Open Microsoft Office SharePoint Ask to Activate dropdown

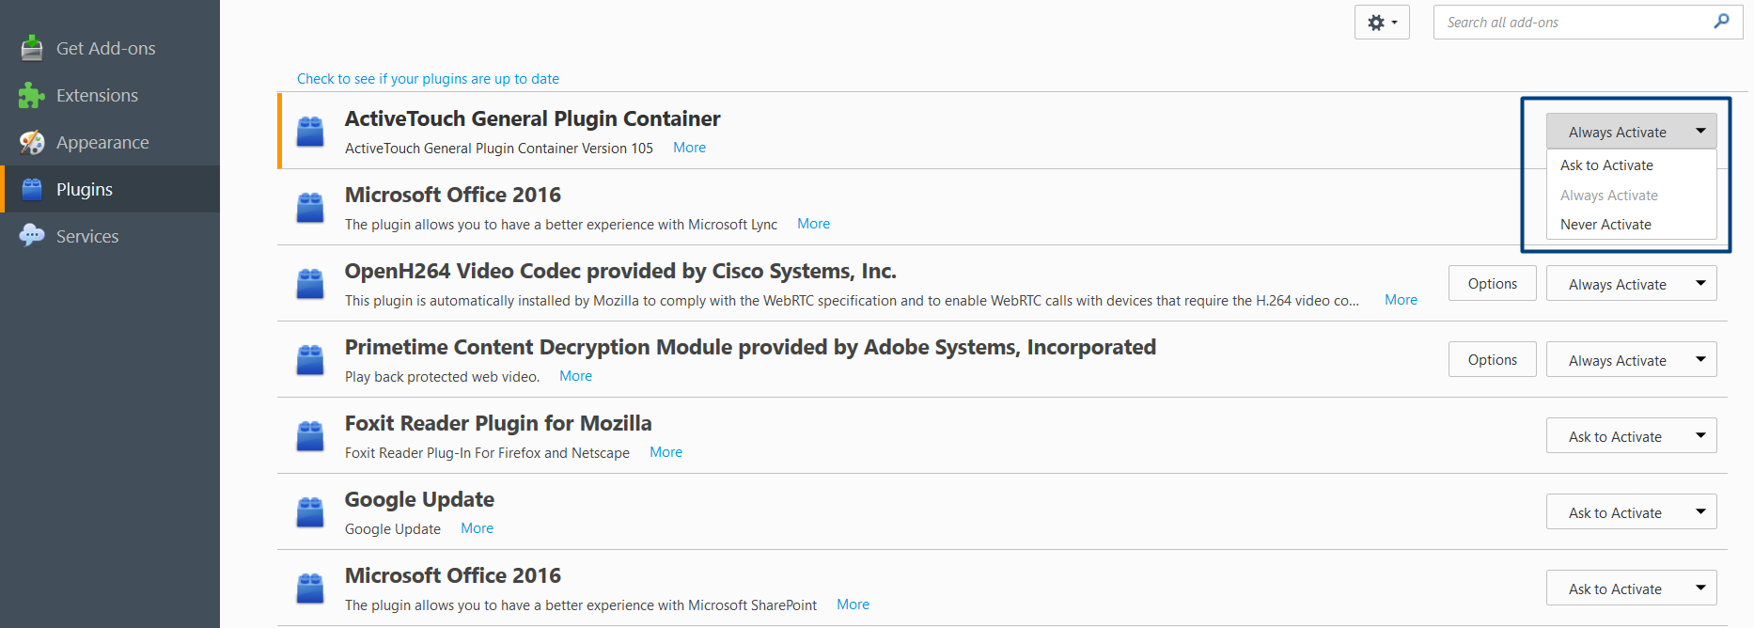(x=1631, y=589)
